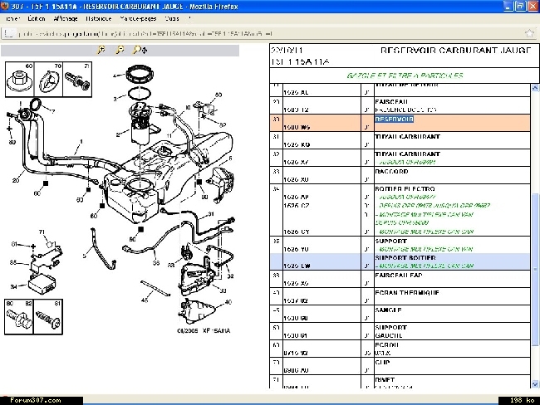The width and height of the screenshot is (540, 405).
Task: Click parts list scrollbar down arrow
Action: (x=535, y=384)
